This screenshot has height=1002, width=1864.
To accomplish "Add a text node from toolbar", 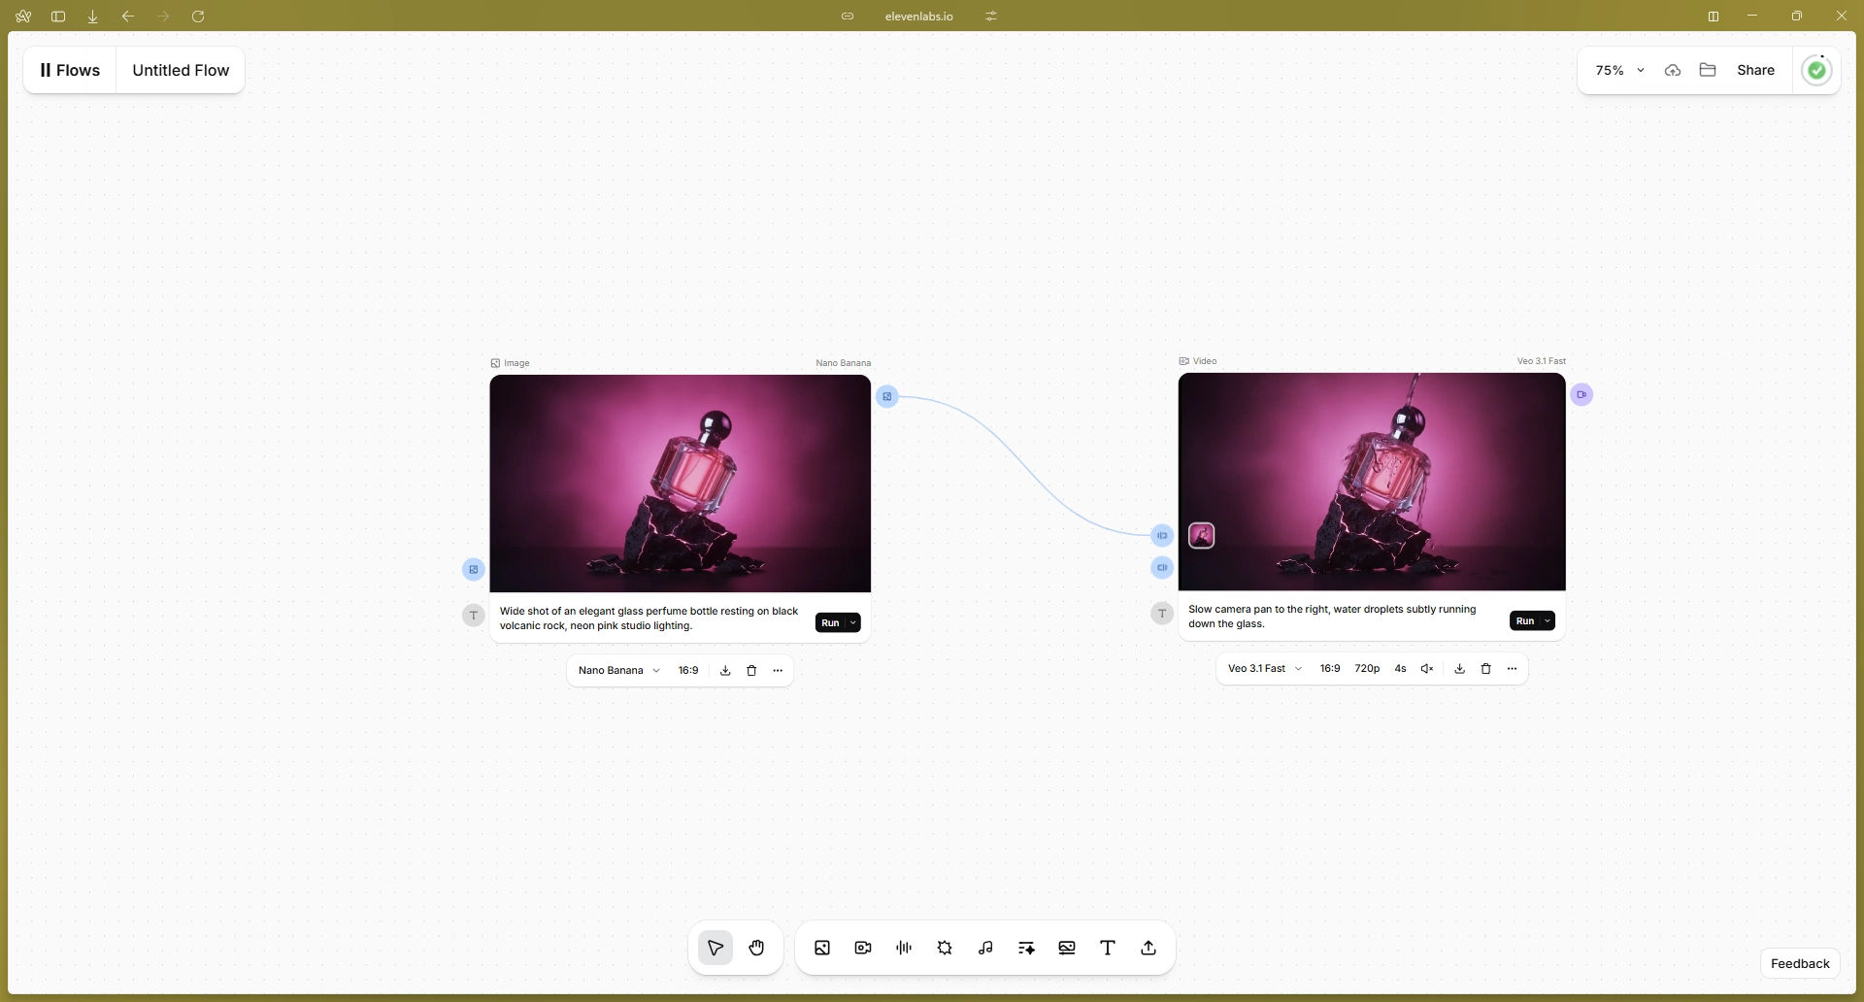I will (1108, 948).
